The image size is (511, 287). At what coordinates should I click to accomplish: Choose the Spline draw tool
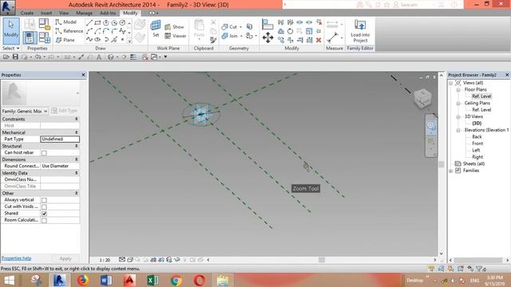coord(89,40)
